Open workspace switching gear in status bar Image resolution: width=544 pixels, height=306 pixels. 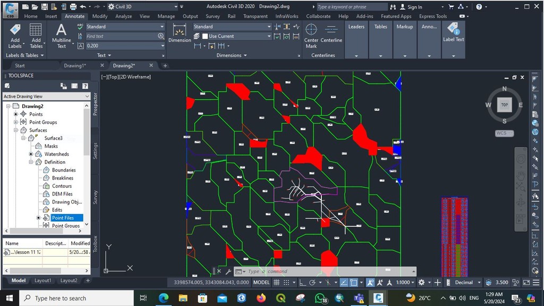(421, 283)
